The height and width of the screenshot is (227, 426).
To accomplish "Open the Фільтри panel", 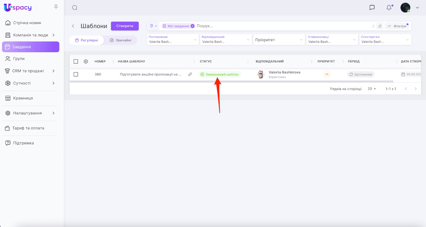I will pyautogui.click(x=397, y=26).
